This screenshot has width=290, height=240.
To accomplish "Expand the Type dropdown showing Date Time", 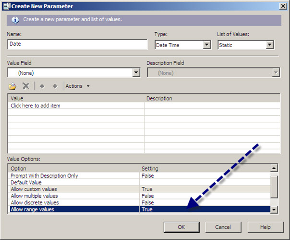I will pos(207,45).
